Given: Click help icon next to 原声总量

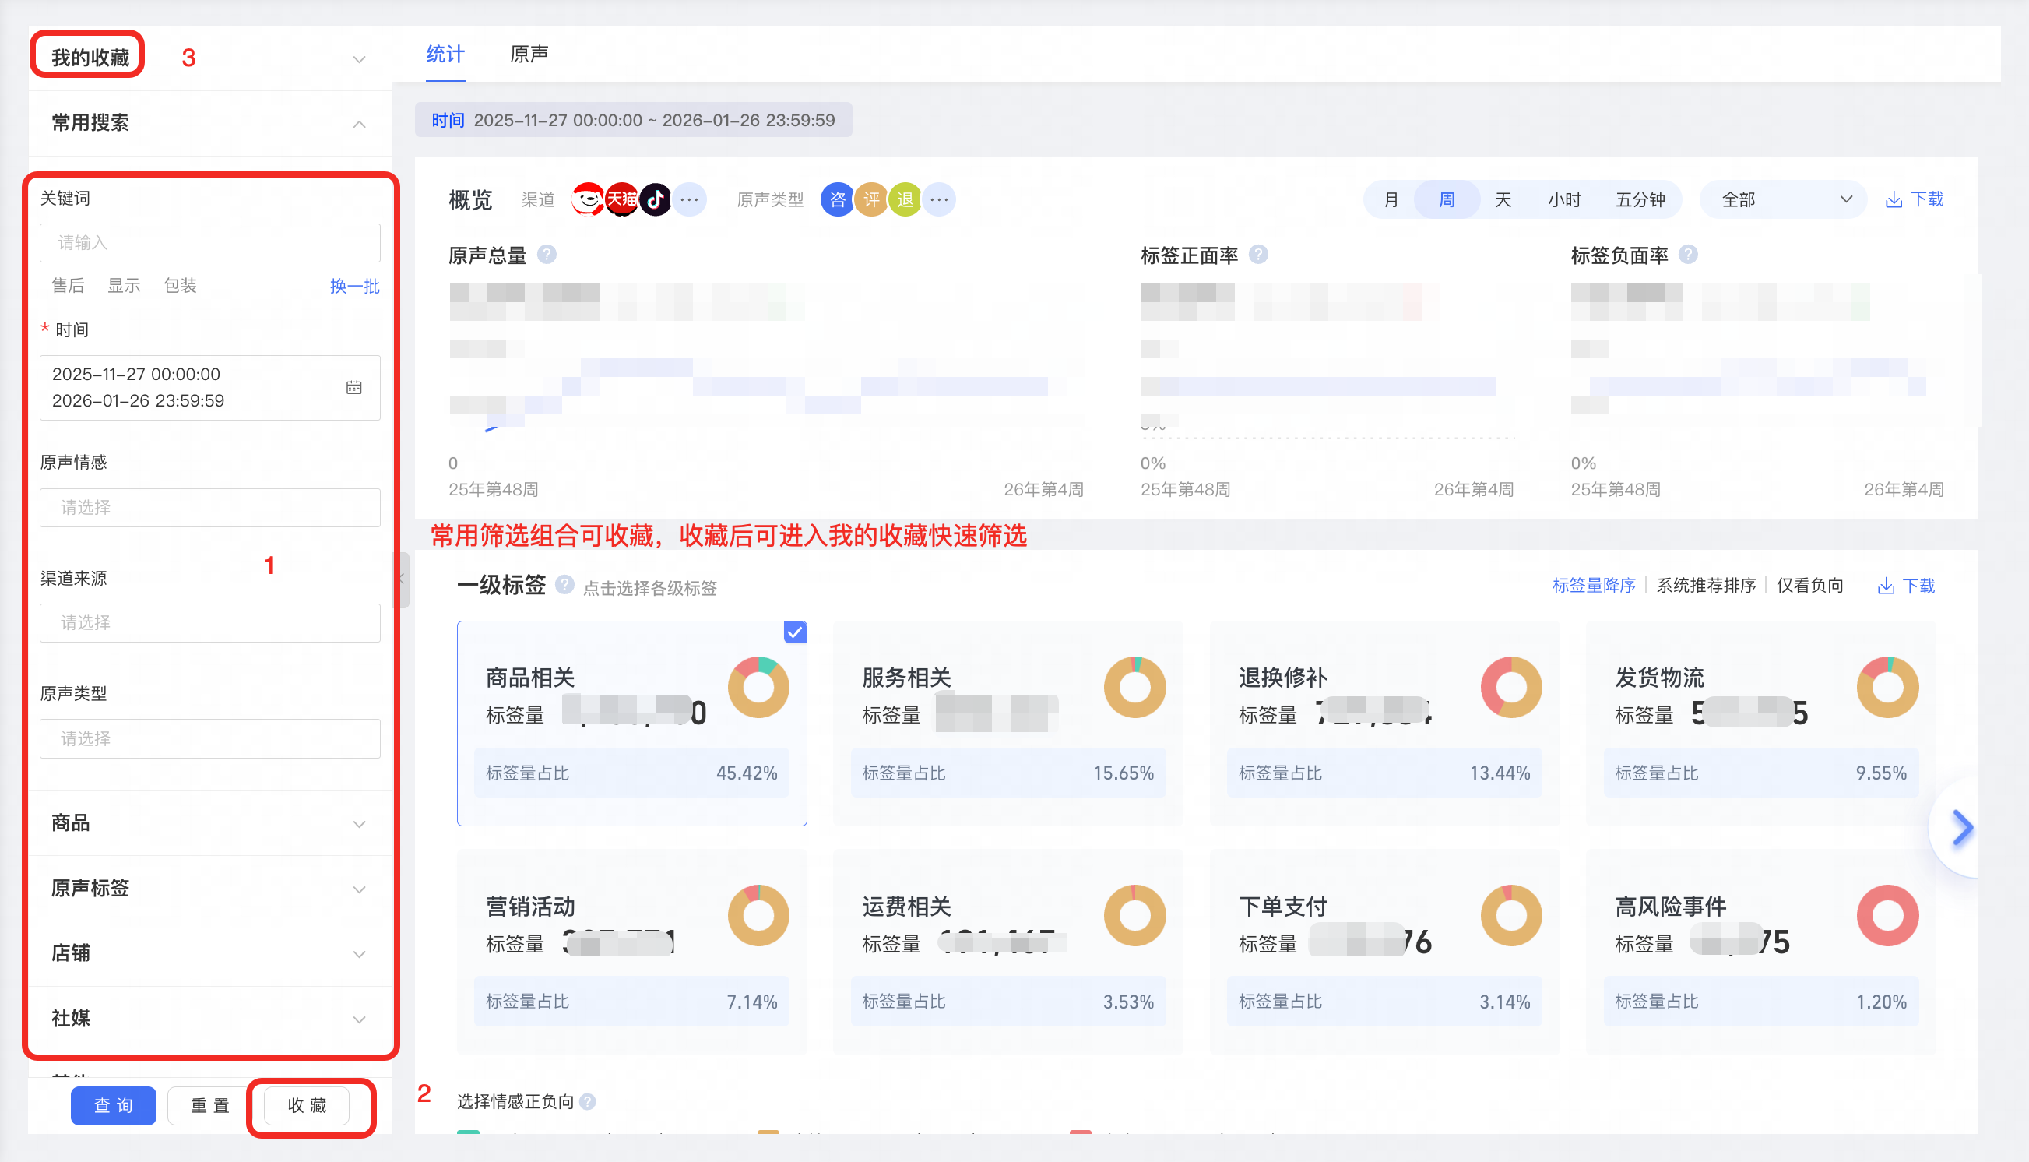Looking at the screenshot, I should [547, 255].
